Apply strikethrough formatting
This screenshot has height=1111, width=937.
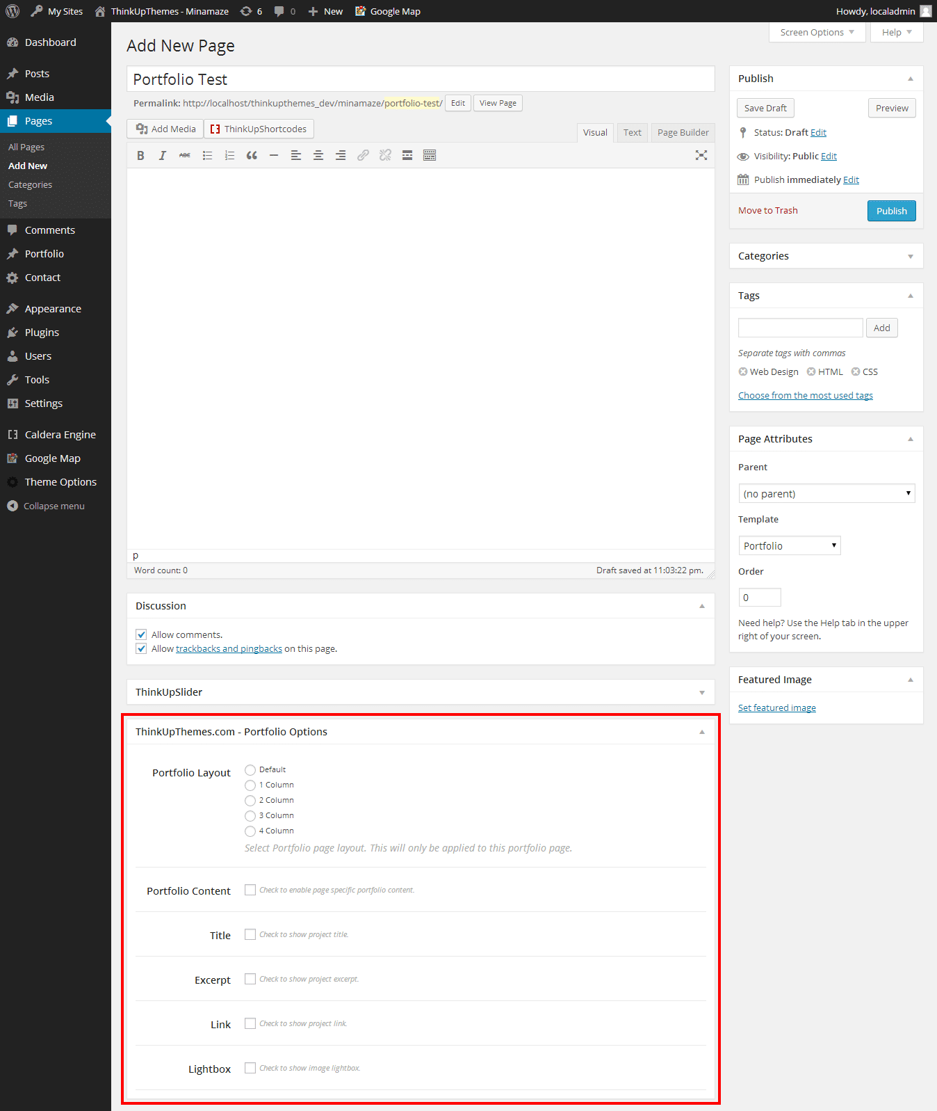click(x=185, y=156)
